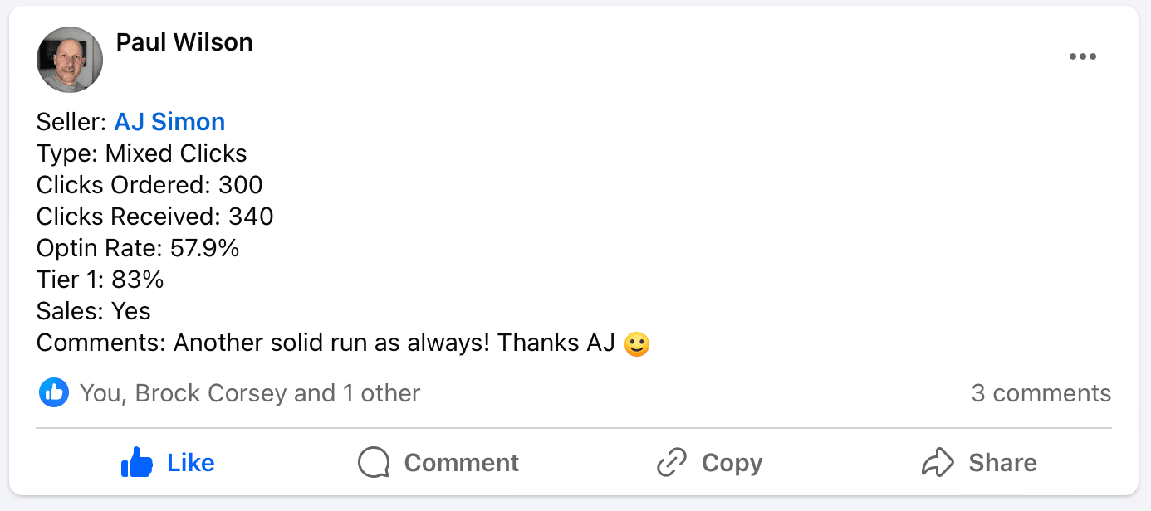Viewport: 1151px width, 511px height.
Task: Click the blue like reaction badge
Action: coord(54,393)
